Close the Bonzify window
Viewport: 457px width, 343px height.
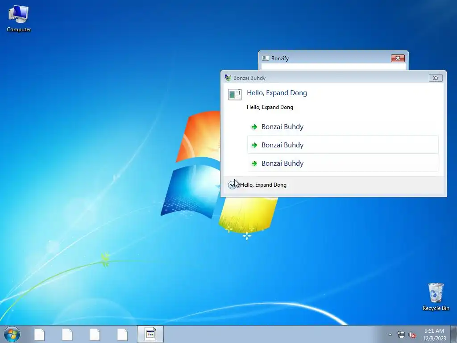tap(398, 59)
